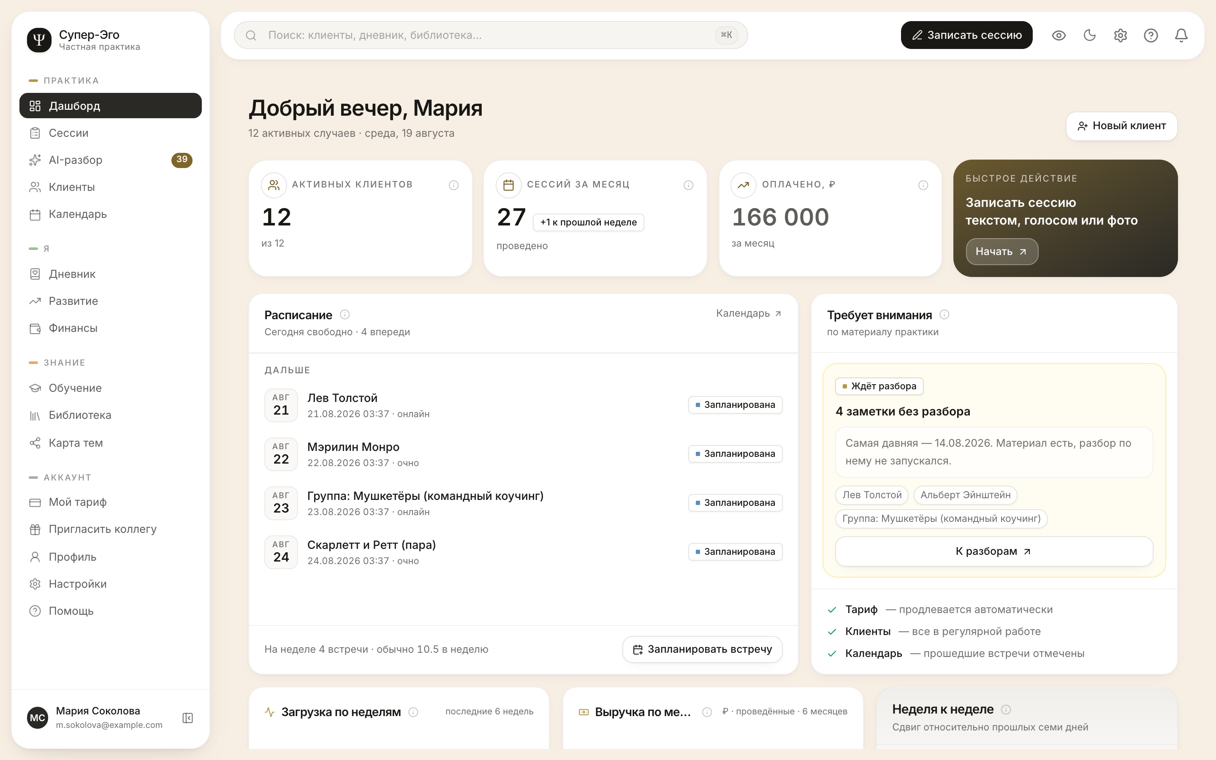Open Мэрилин Монро scheduled session row
This screenshot has width=1216, height=760.
(523, 454)
